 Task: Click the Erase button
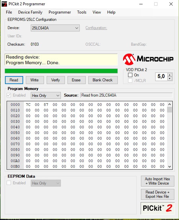click(x=76, y=80)
